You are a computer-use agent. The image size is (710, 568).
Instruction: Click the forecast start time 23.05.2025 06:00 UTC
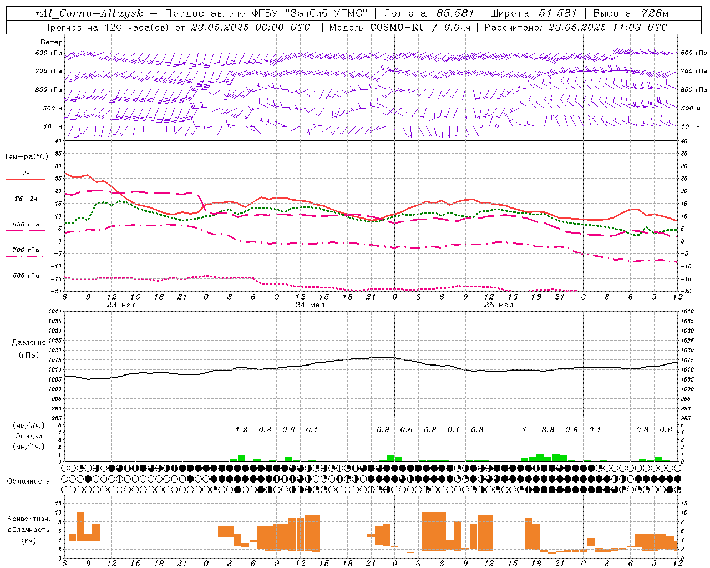click(x=250, y=27)
